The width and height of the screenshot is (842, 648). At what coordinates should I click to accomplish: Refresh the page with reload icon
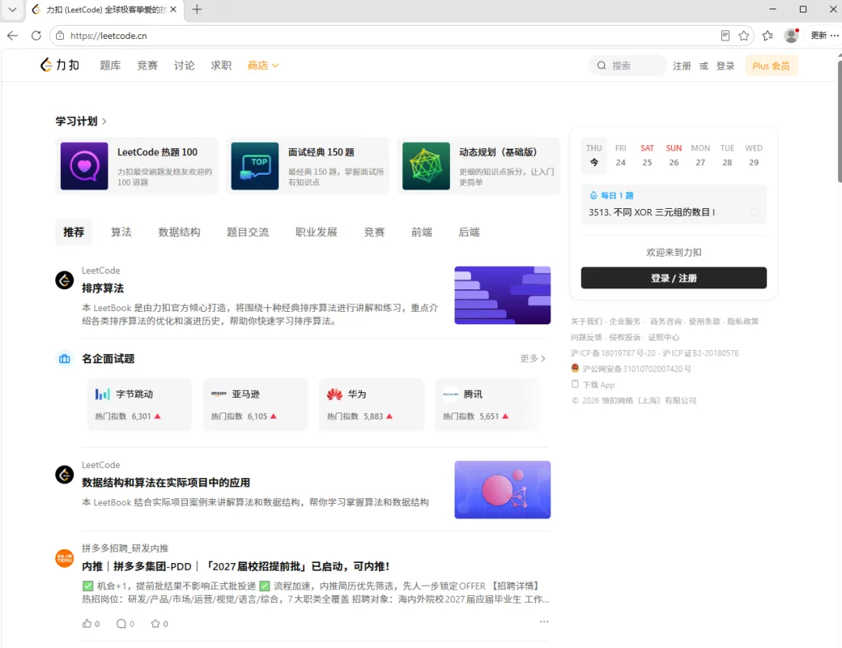pyautogui.click(x=36, y=35)
